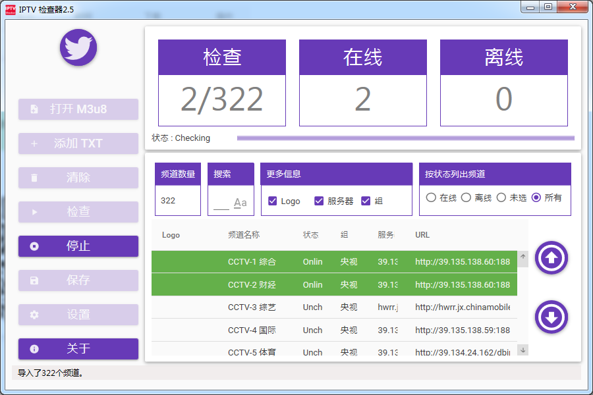This screenshot has width=593, height=395.
Task: Click the purple scroll-up arrow circle
Action: click(551, 258)
